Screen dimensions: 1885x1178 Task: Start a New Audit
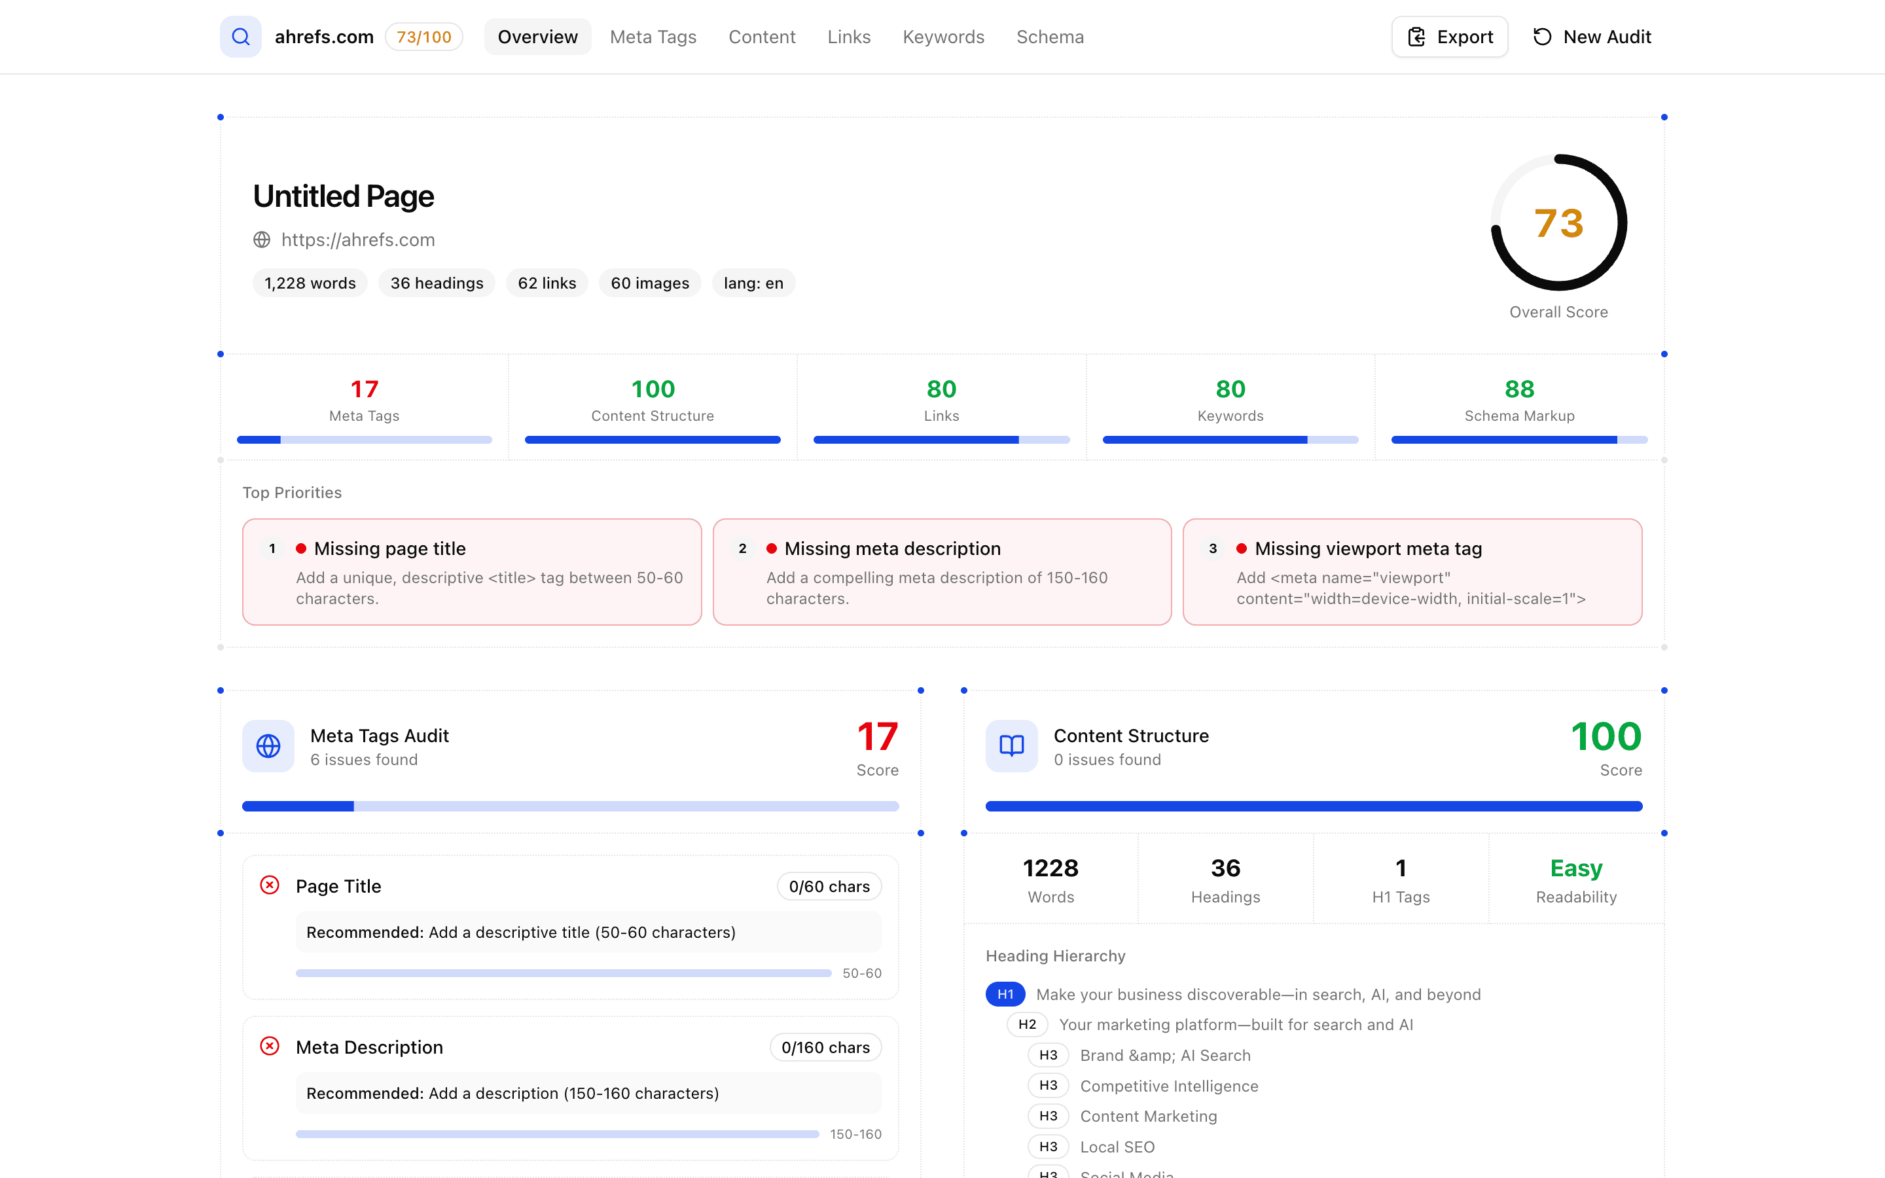click(1591, 36)
